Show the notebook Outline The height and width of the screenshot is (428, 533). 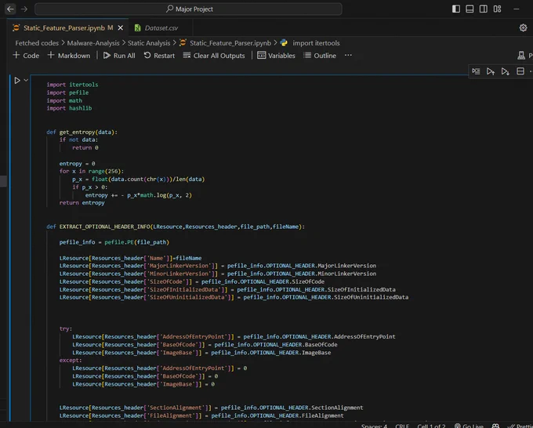(321, 56)
